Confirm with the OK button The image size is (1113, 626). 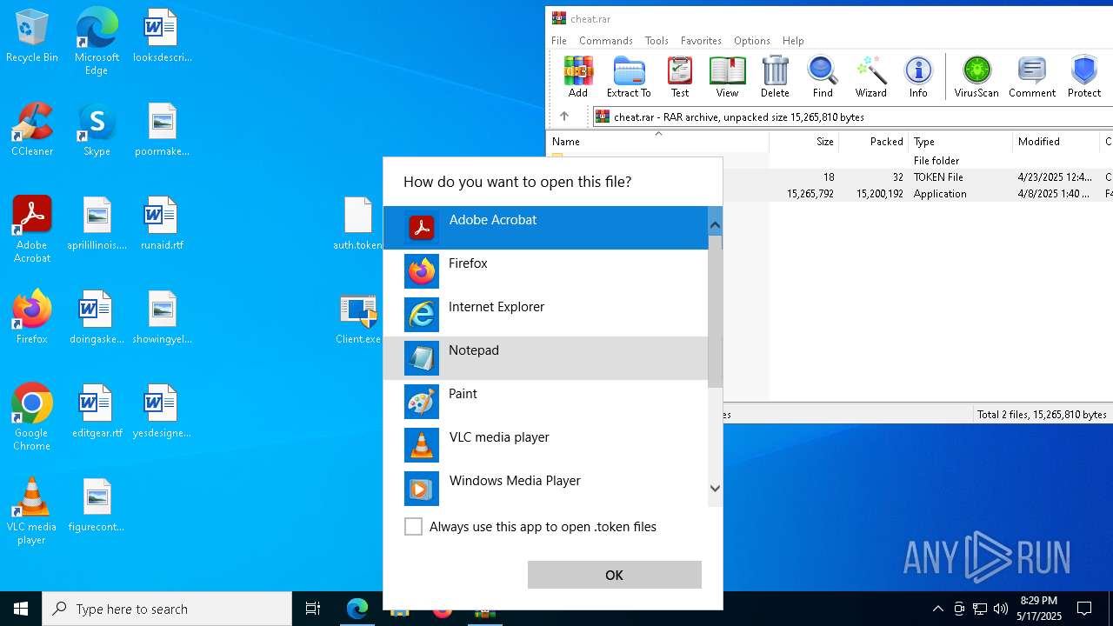pos(615,575)
